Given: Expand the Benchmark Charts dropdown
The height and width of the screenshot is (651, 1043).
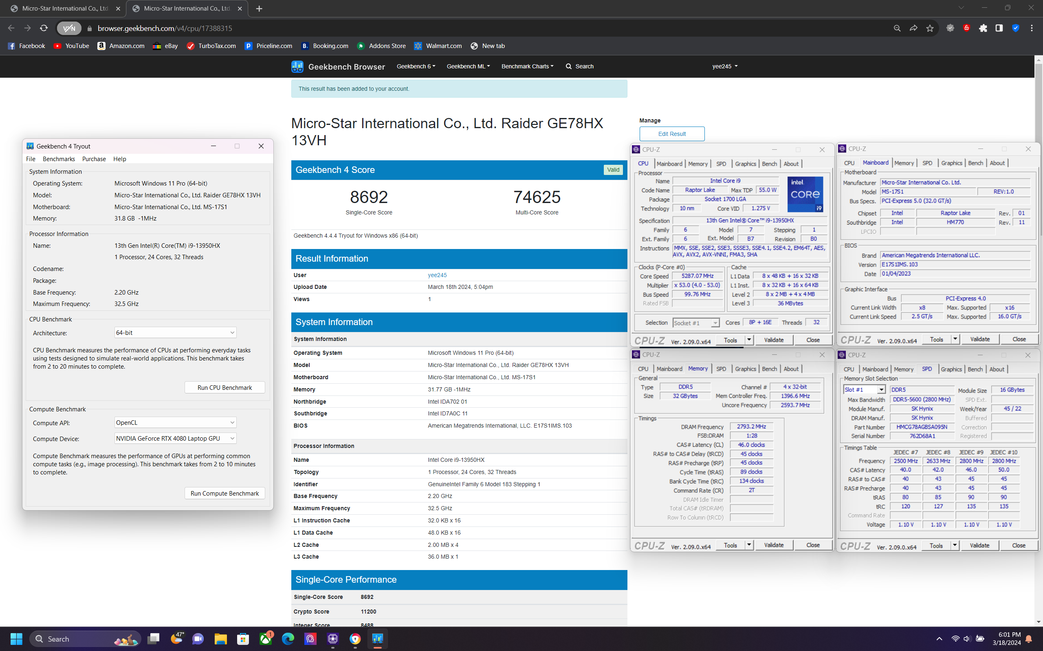Looking at the screenshot, I should [527, 66].
